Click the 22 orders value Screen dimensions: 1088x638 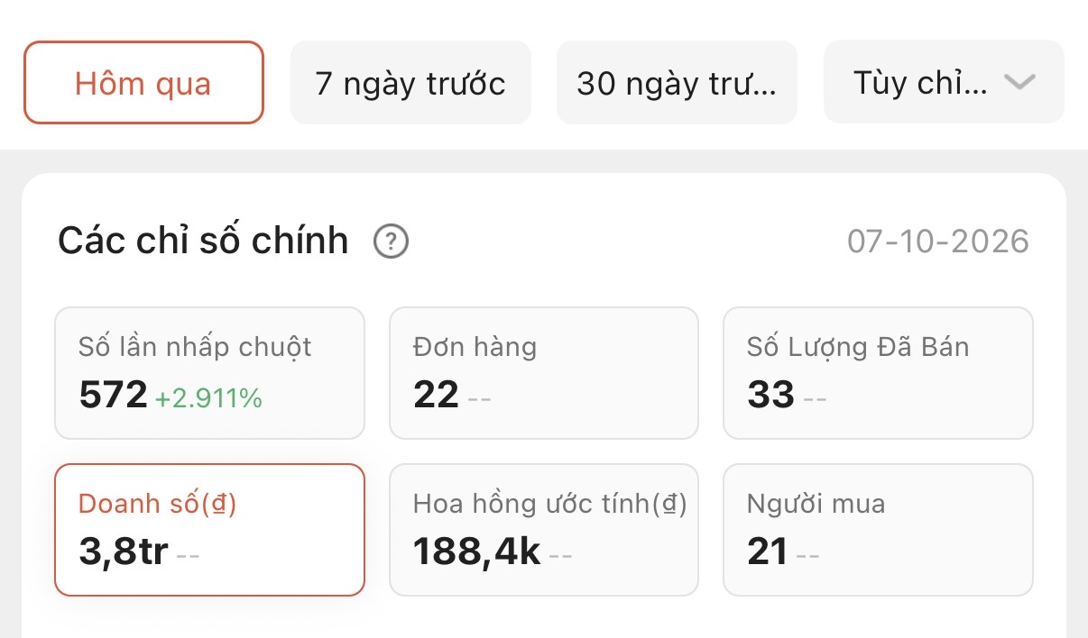[x=436, y=395]
